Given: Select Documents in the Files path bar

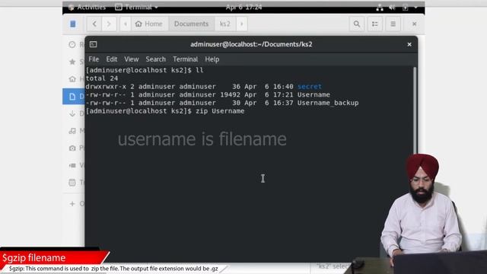Looking at the screenshot, I should pyautogui.click(x=191, y=24).
